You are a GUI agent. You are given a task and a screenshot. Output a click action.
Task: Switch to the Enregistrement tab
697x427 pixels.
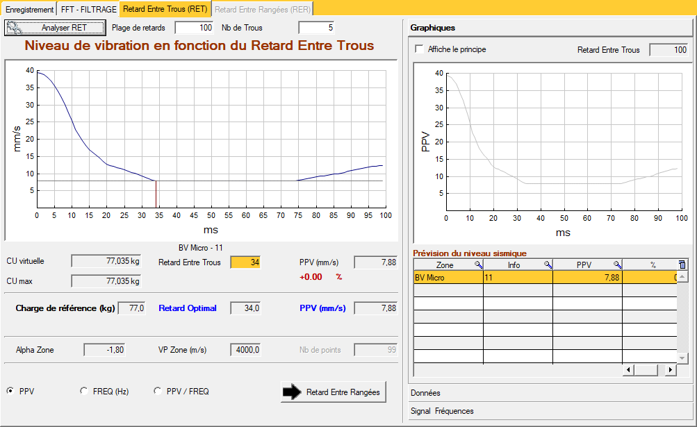coord(30,9)
